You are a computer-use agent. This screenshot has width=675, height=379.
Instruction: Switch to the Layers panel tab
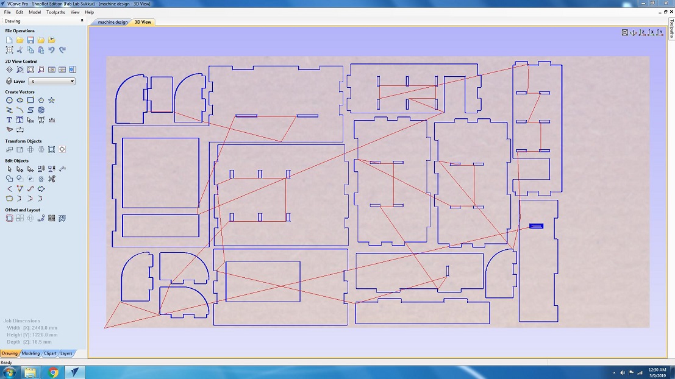[x=66, y=353]
